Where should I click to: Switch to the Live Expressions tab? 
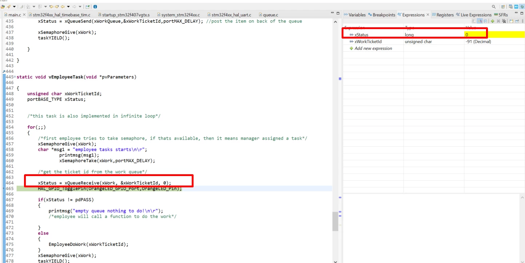474,15
